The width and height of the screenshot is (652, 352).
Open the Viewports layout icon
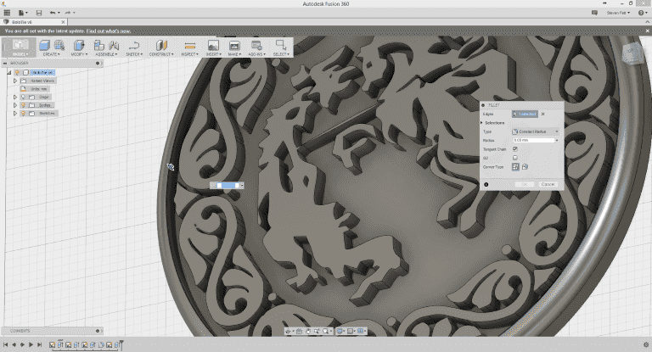[x=361, y=332]
